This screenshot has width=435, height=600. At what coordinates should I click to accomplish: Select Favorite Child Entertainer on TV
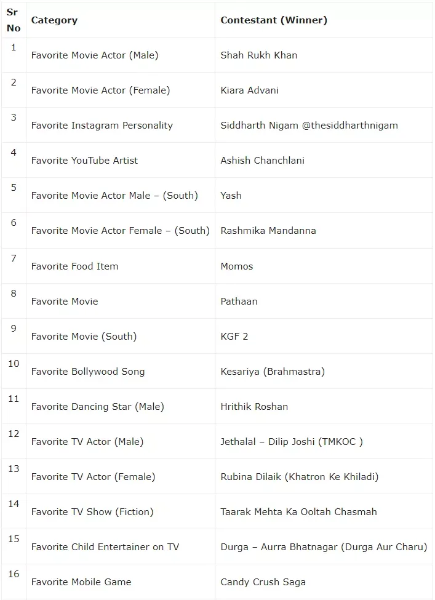click(x=105, y=547)
